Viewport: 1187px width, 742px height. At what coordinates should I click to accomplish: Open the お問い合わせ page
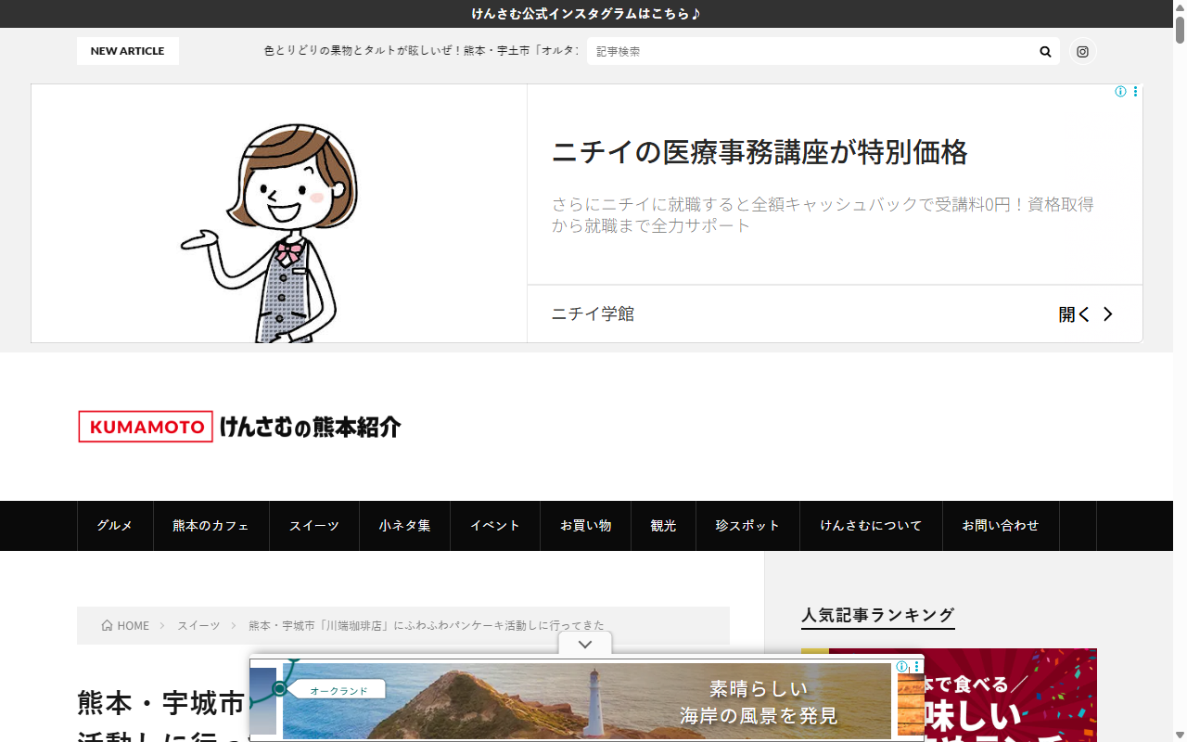[x=1001, y=526]
